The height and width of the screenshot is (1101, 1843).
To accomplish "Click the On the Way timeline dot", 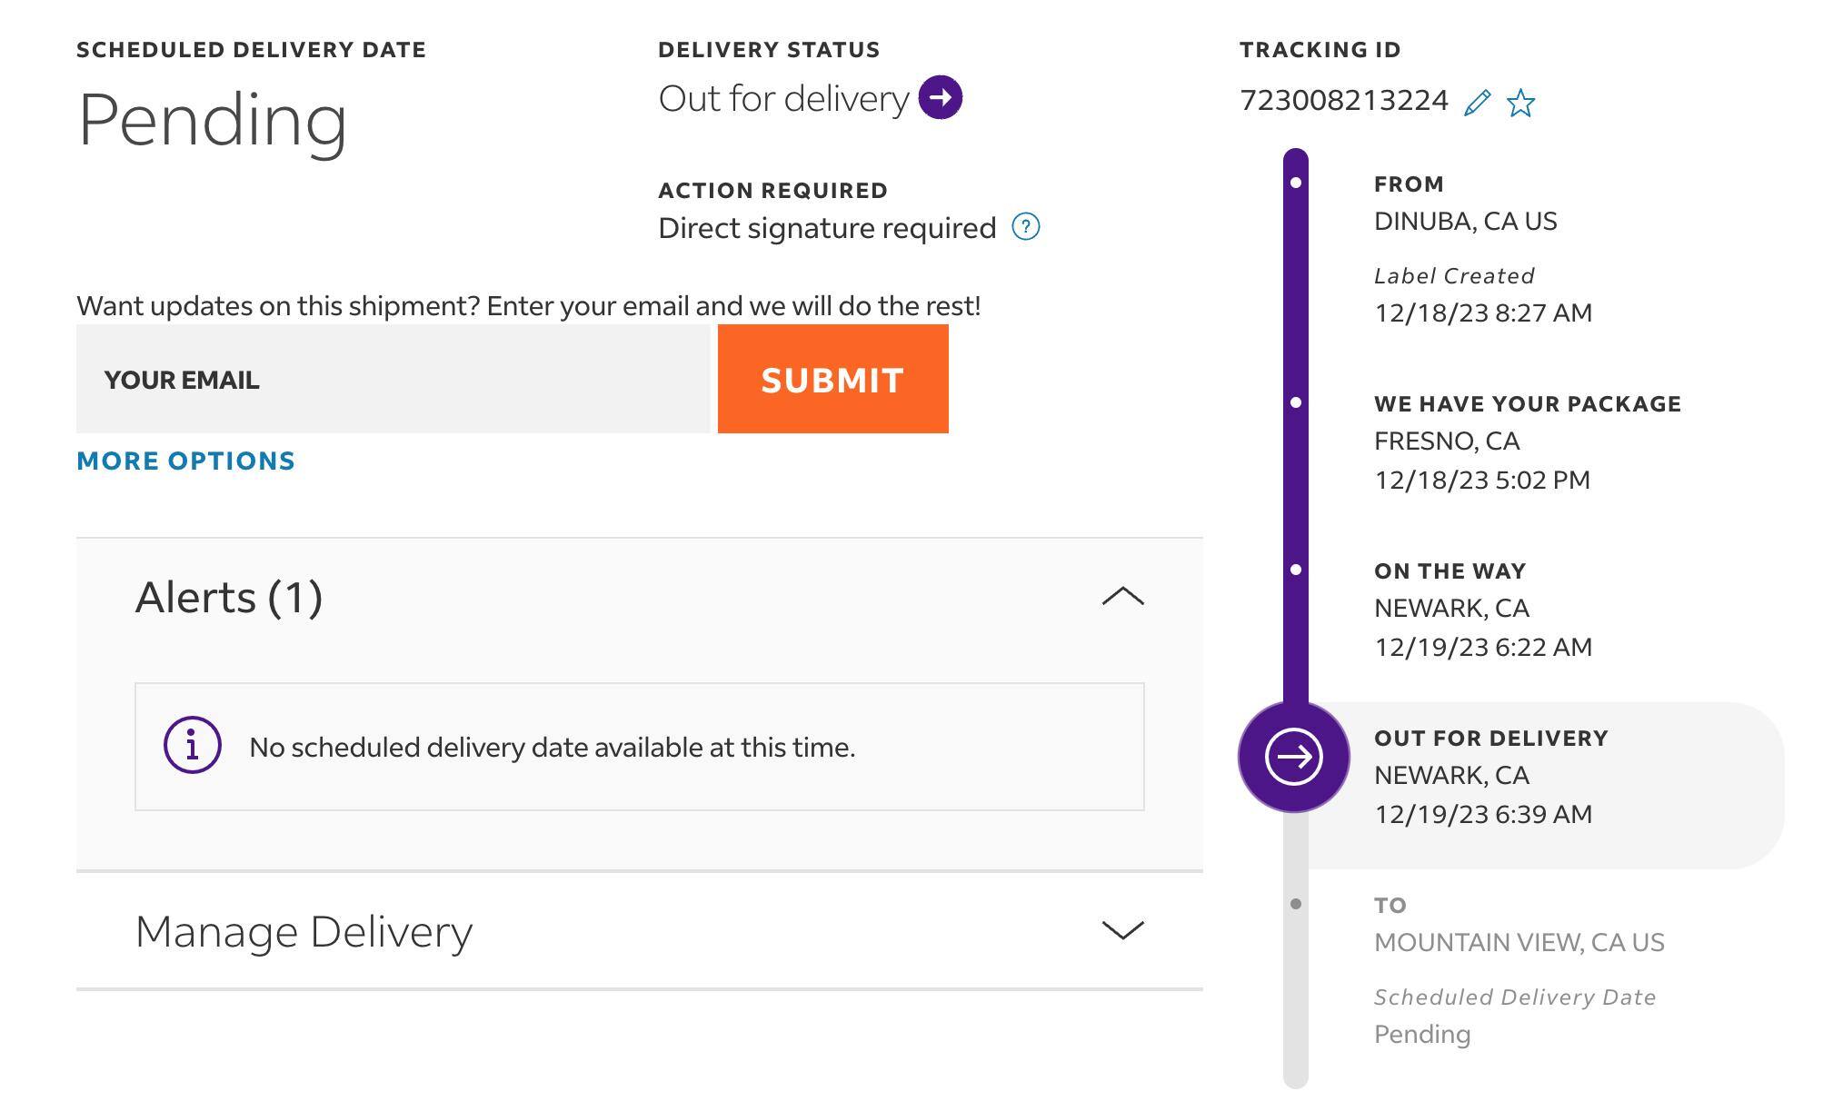I will pyautogui.click(x=1296, y=570).
